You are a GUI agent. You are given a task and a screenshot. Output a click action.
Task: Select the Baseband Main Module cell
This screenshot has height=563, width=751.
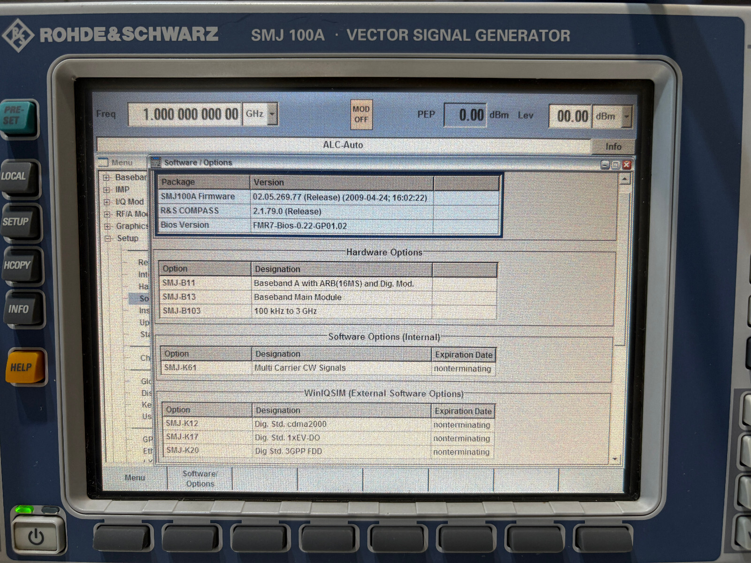342,297
